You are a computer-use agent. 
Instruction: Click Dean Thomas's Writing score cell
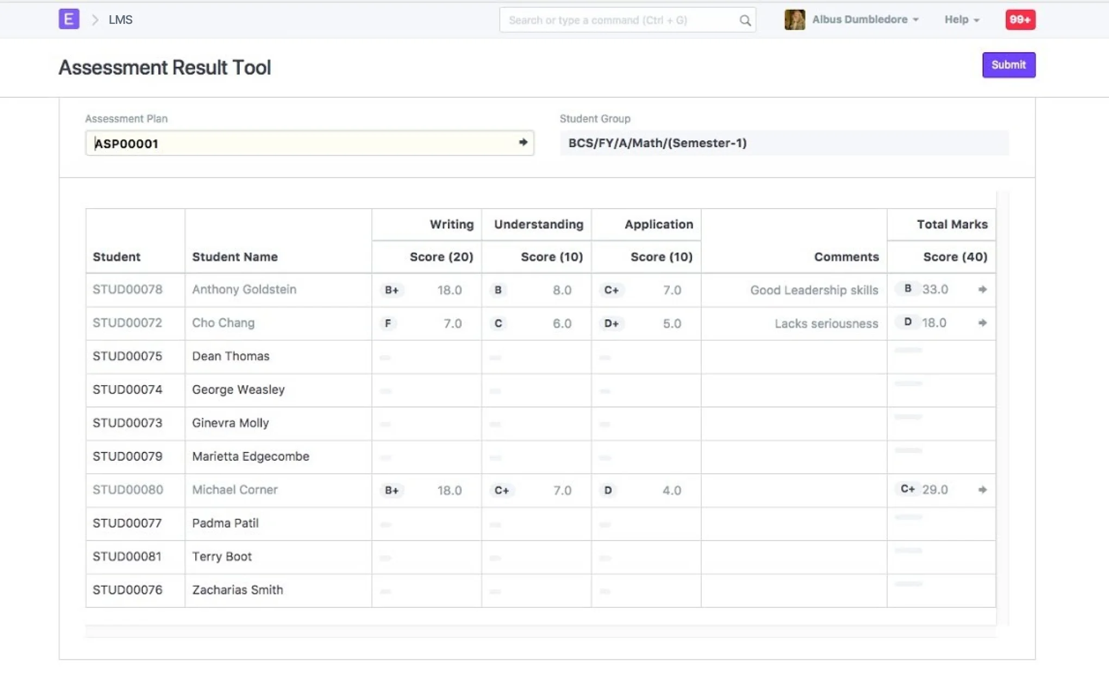point(426,357)
